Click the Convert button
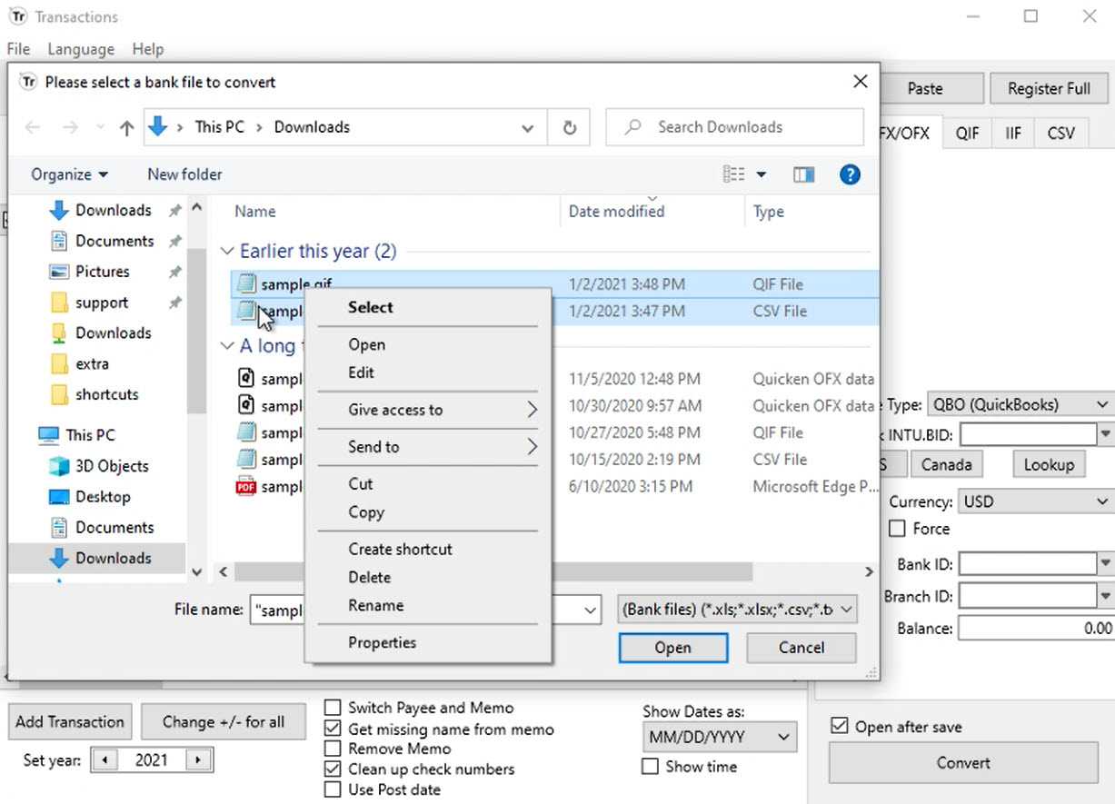 click(x=963, y=763)
